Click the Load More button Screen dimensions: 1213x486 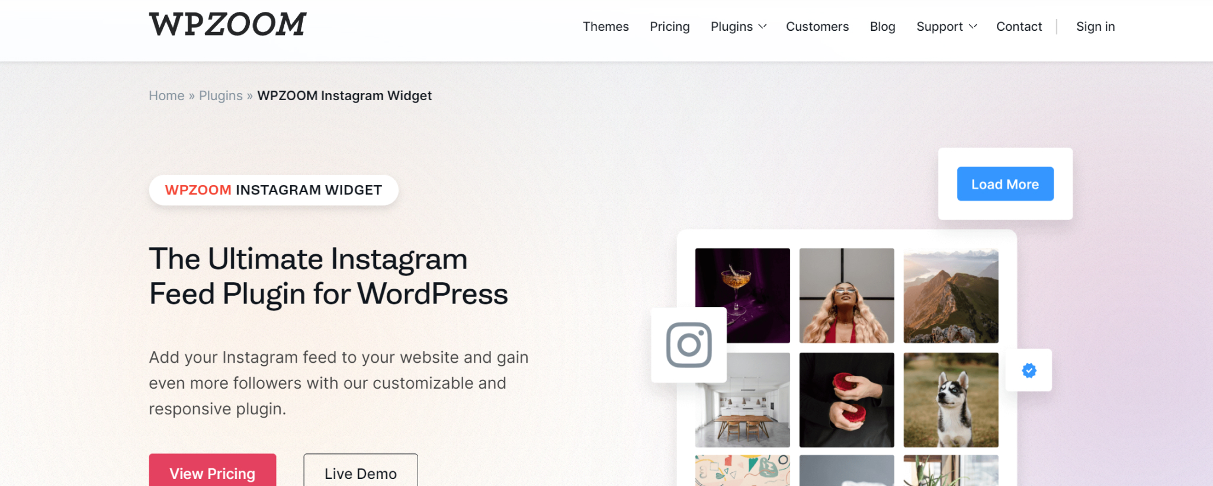[1005, 184]
